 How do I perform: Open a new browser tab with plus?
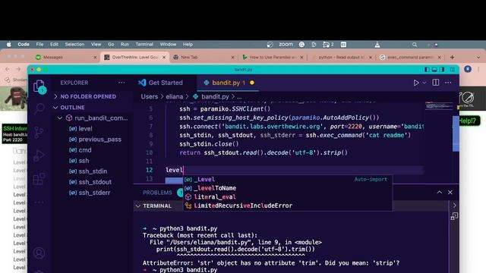[453, 58]
